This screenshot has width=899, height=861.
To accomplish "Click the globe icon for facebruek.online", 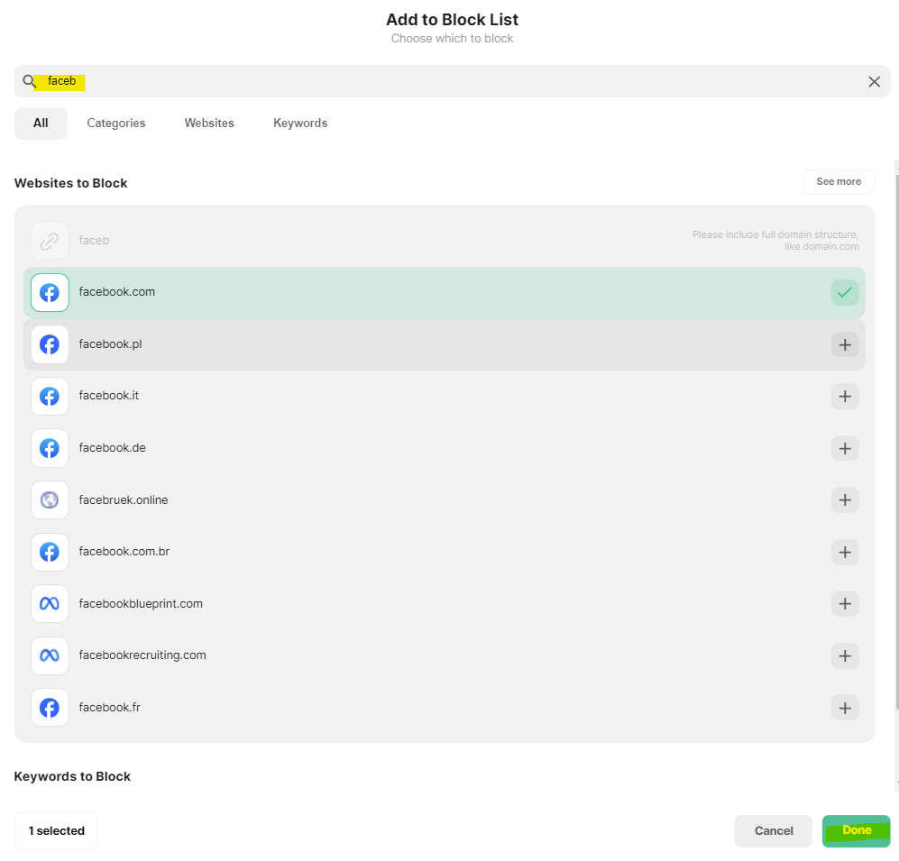I will coord(50,499).
